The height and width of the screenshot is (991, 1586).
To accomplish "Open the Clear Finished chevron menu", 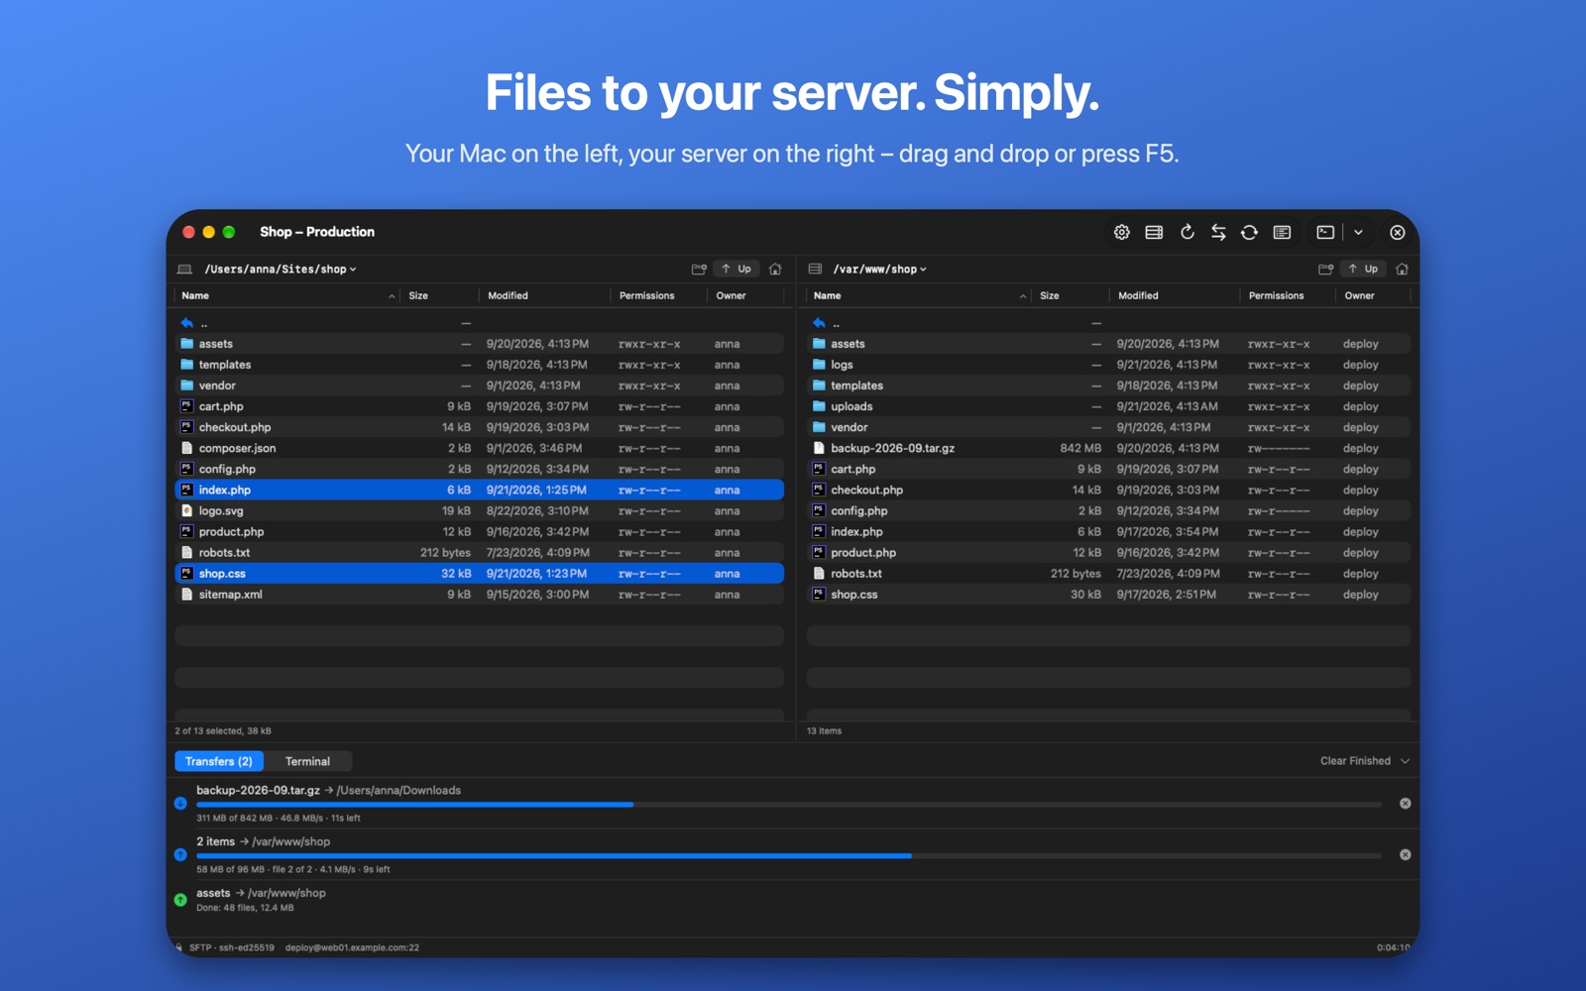I will tap(1405, 761).
